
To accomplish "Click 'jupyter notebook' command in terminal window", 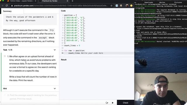I will tap(169, 4).
